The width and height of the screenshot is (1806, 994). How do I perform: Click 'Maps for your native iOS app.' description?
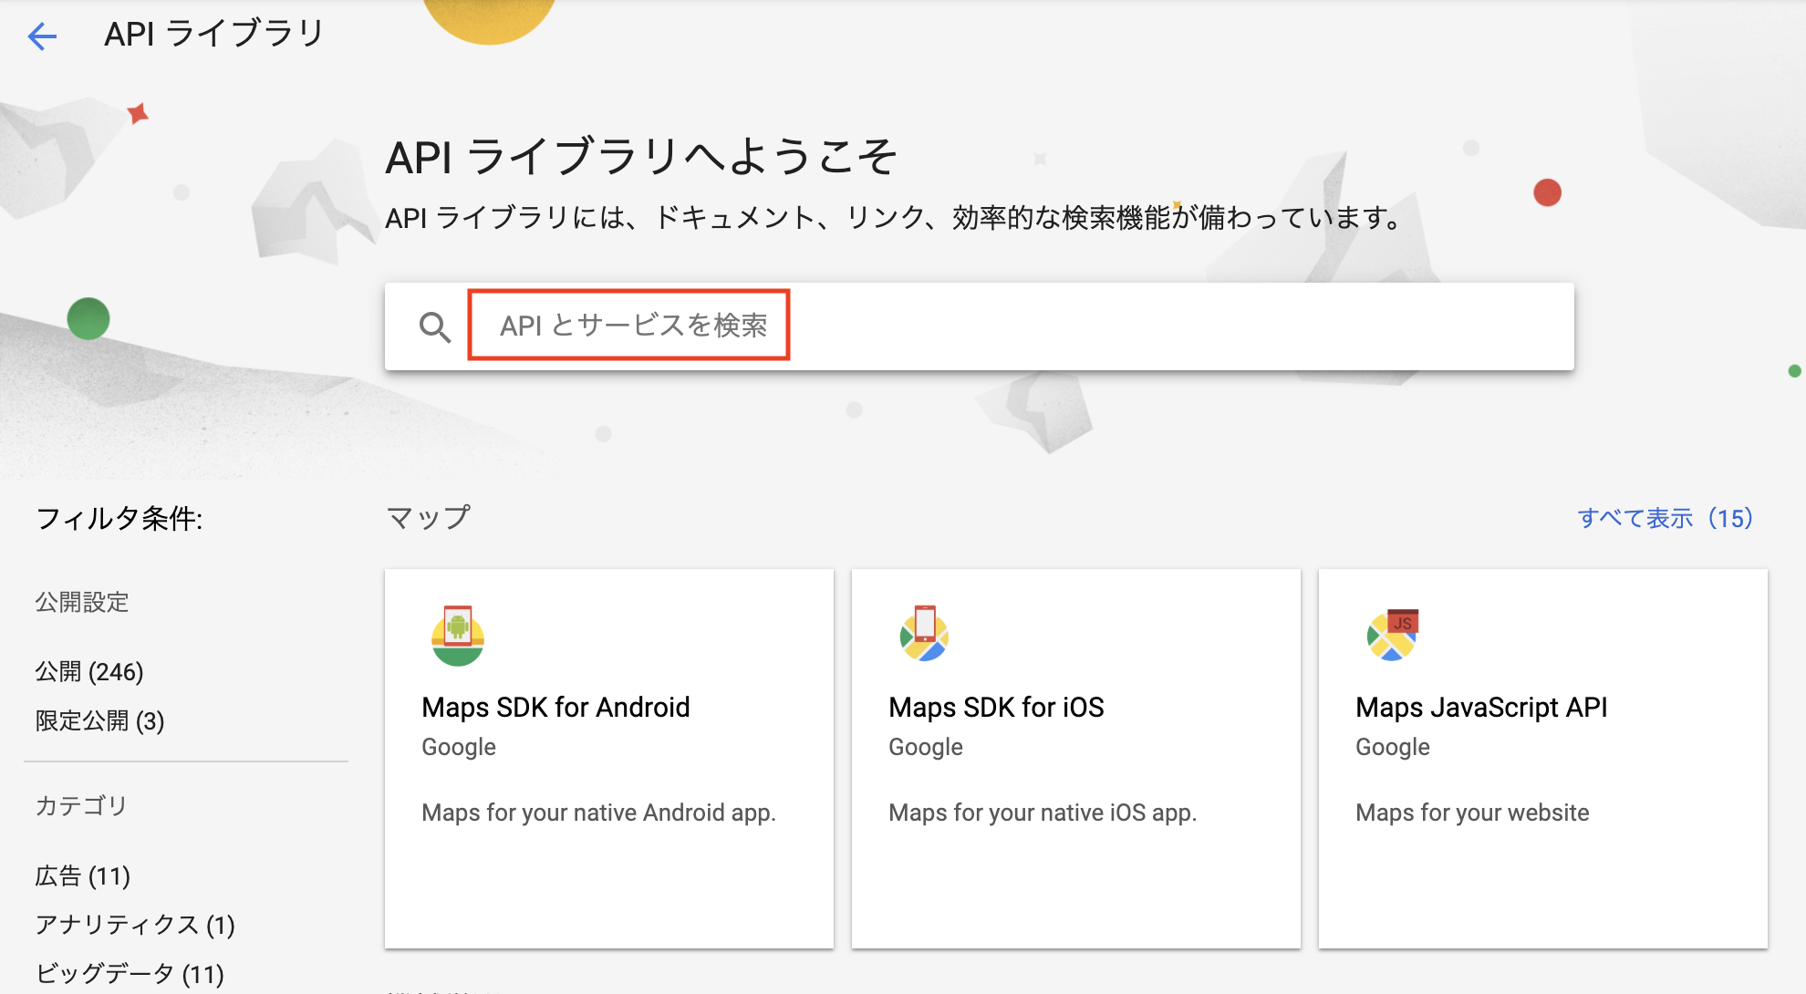[1043, 813]
